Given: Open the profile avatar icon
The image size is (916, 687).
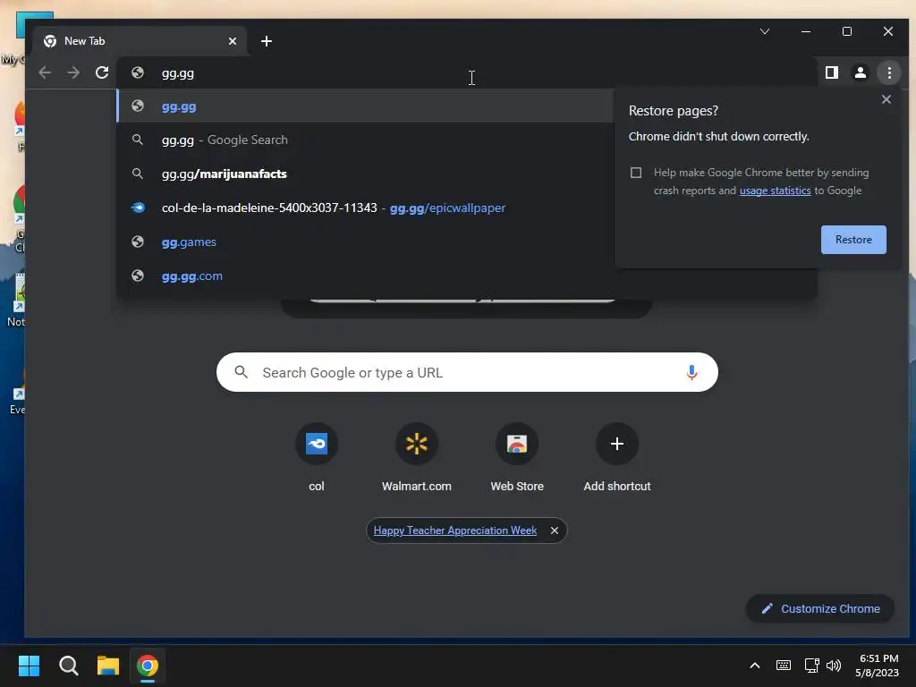Looking at the screenshot, I should (x=860, y=72).
